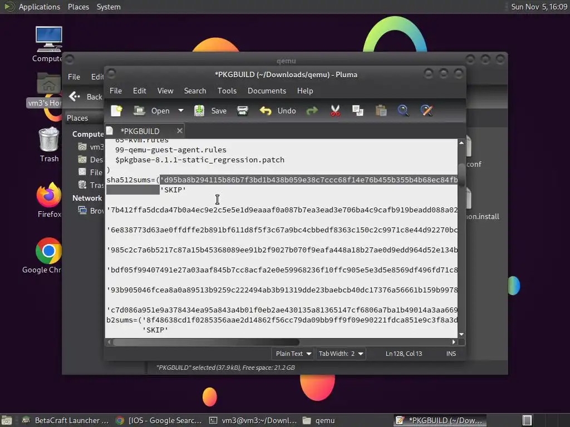The height and width of the screenshot is (427, 570).
Task: Cut the selected text with scissors icon
Action: point(335,111)
